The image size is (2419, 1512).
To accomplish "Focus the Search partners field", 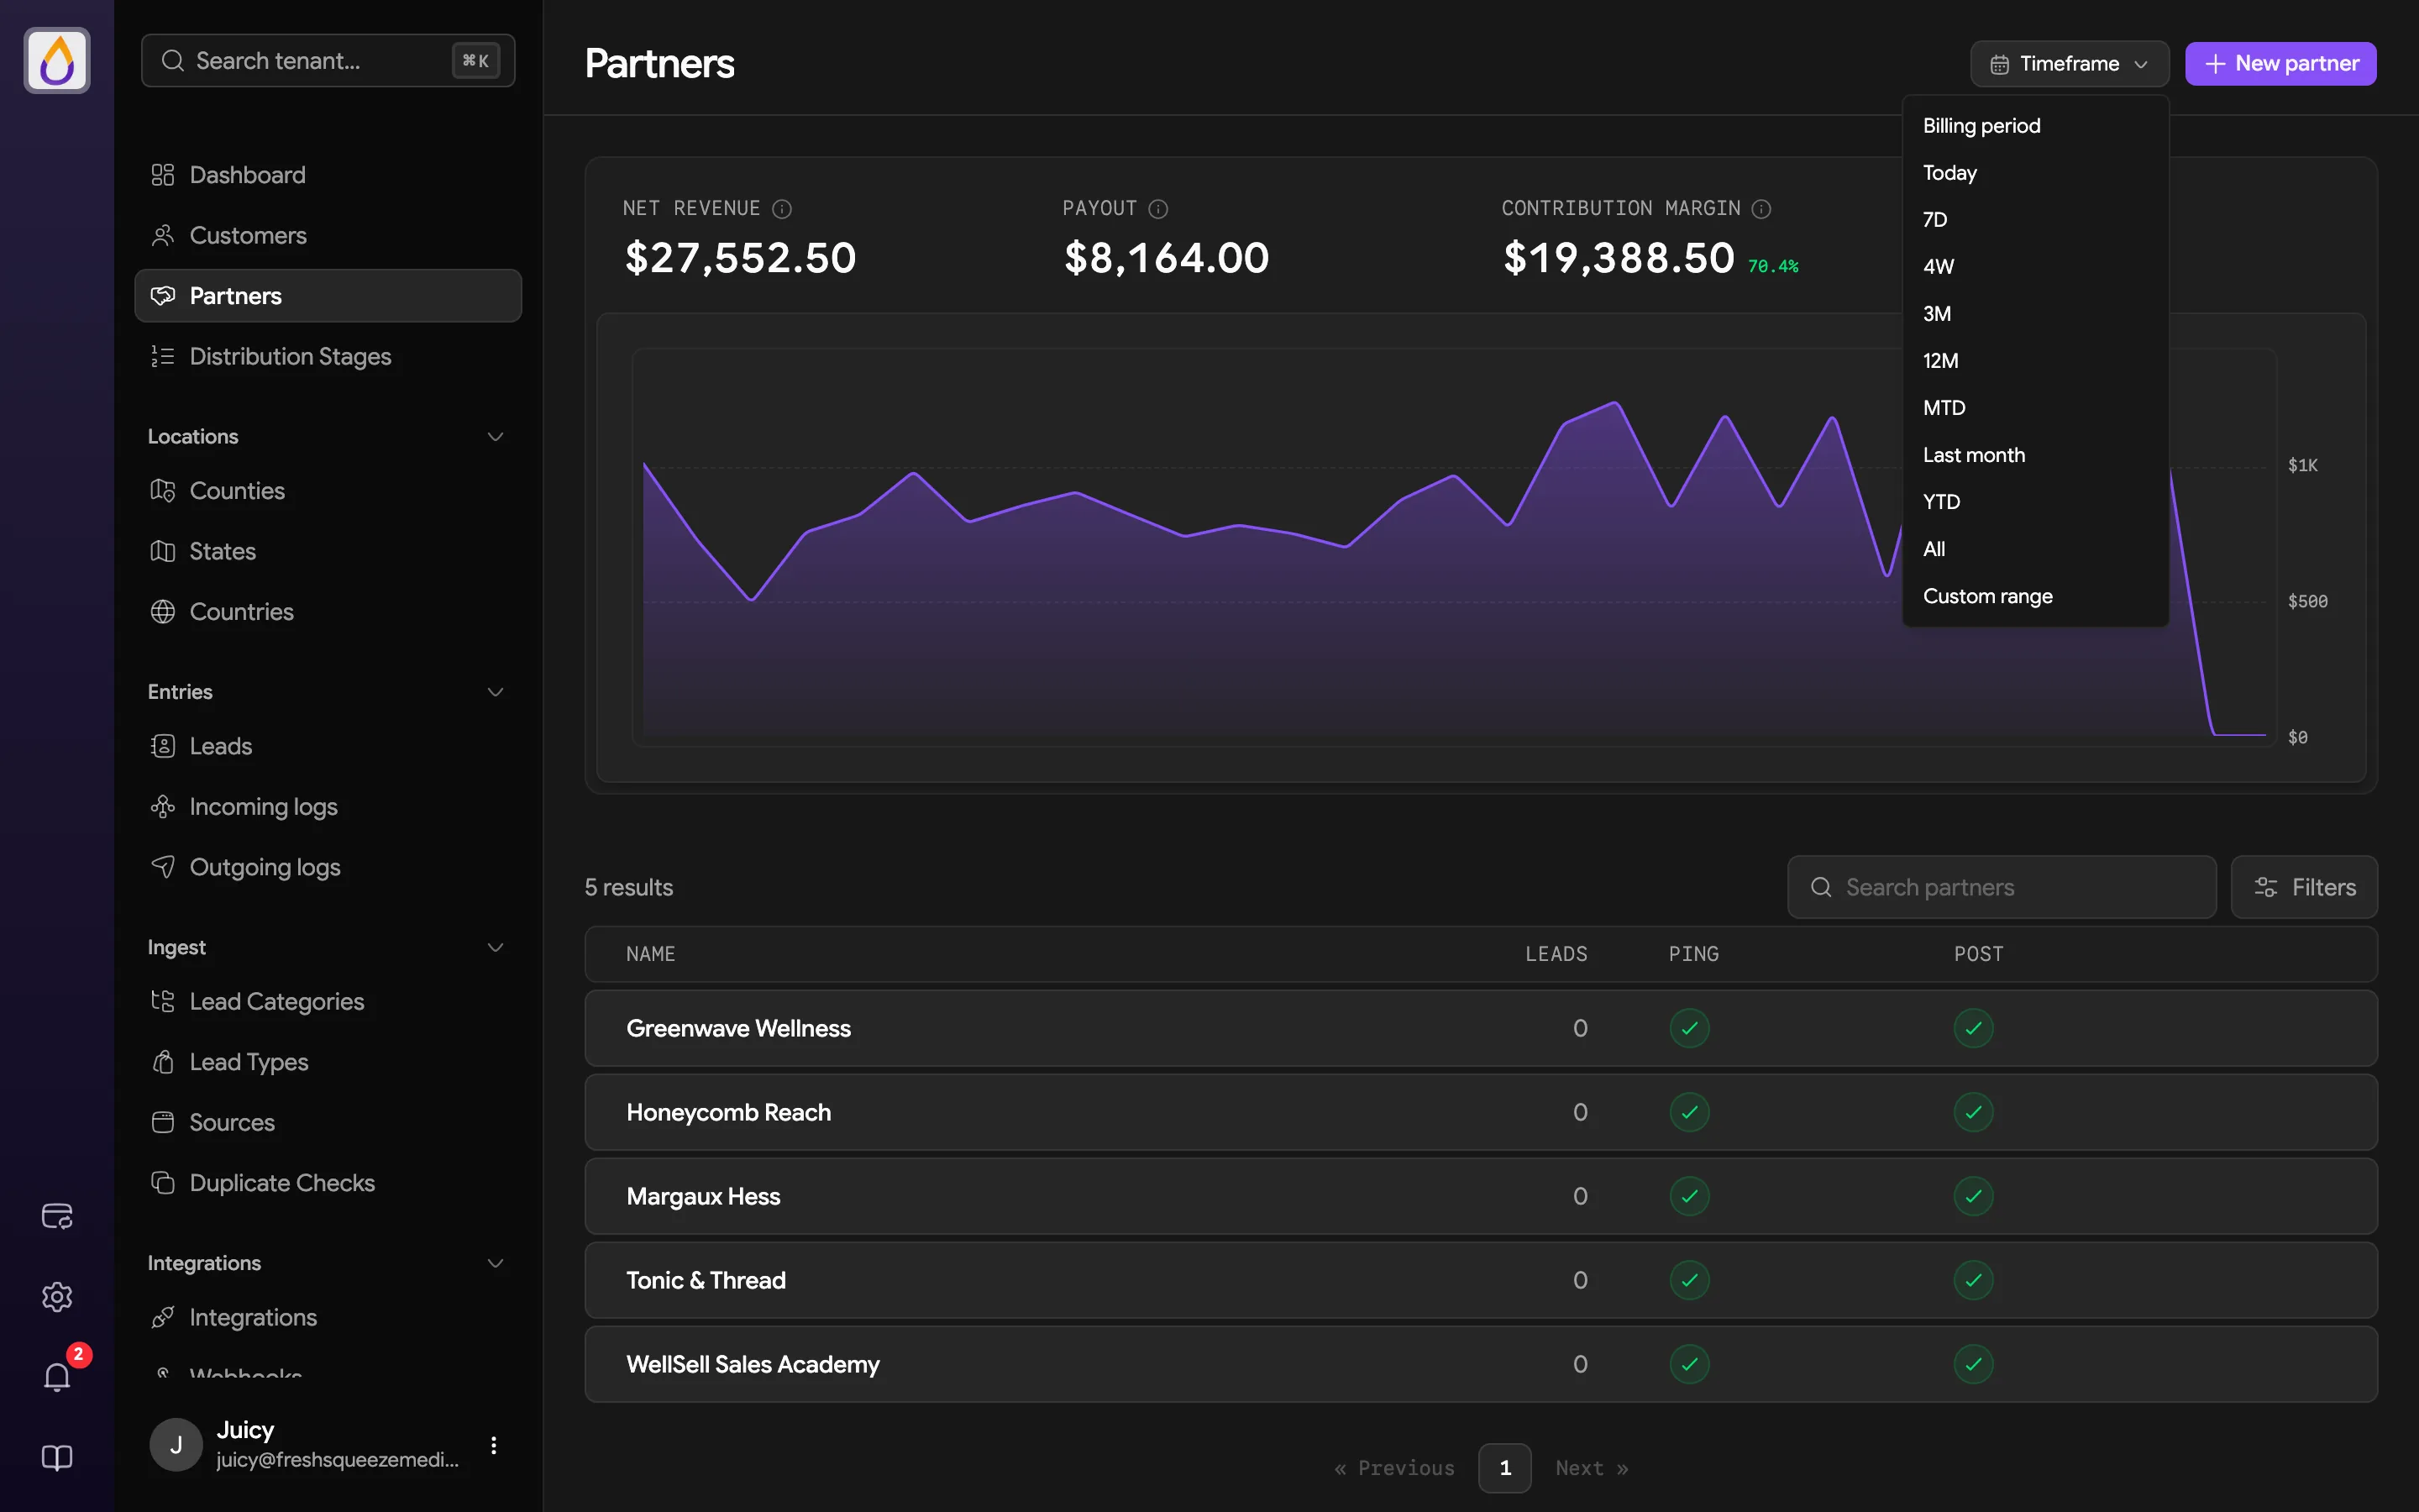I will tap(2002, 887).
